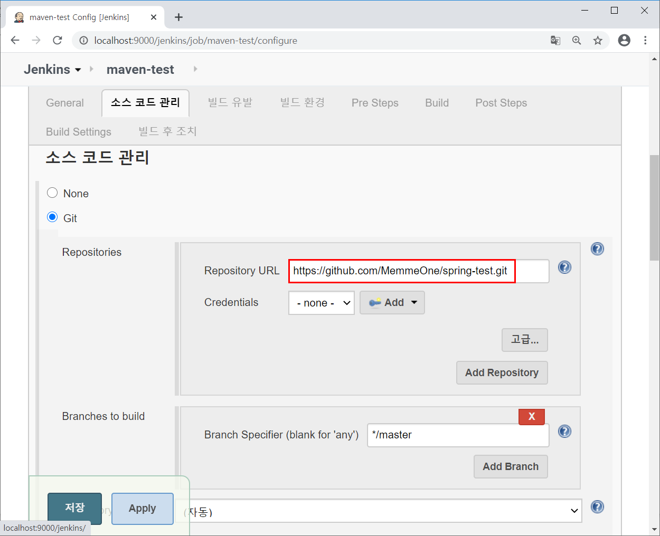
Task: Click the Repositories label
Action: 92,252
